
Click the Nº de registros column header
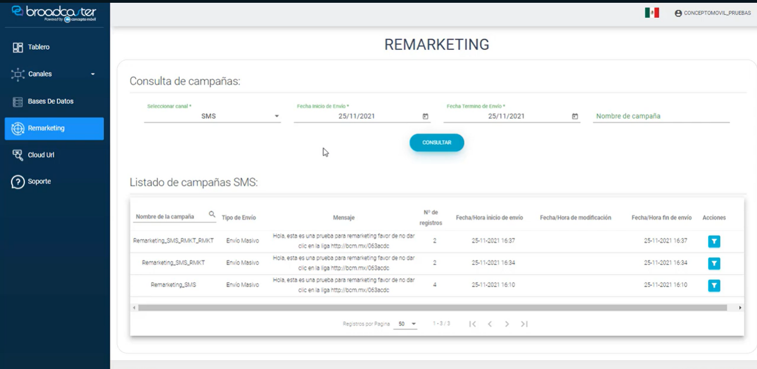click(431, 218)
